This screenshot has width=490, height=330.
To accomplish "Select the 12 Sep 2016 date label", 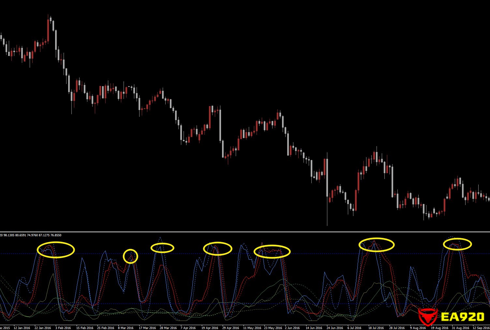I will pos(481,328).
